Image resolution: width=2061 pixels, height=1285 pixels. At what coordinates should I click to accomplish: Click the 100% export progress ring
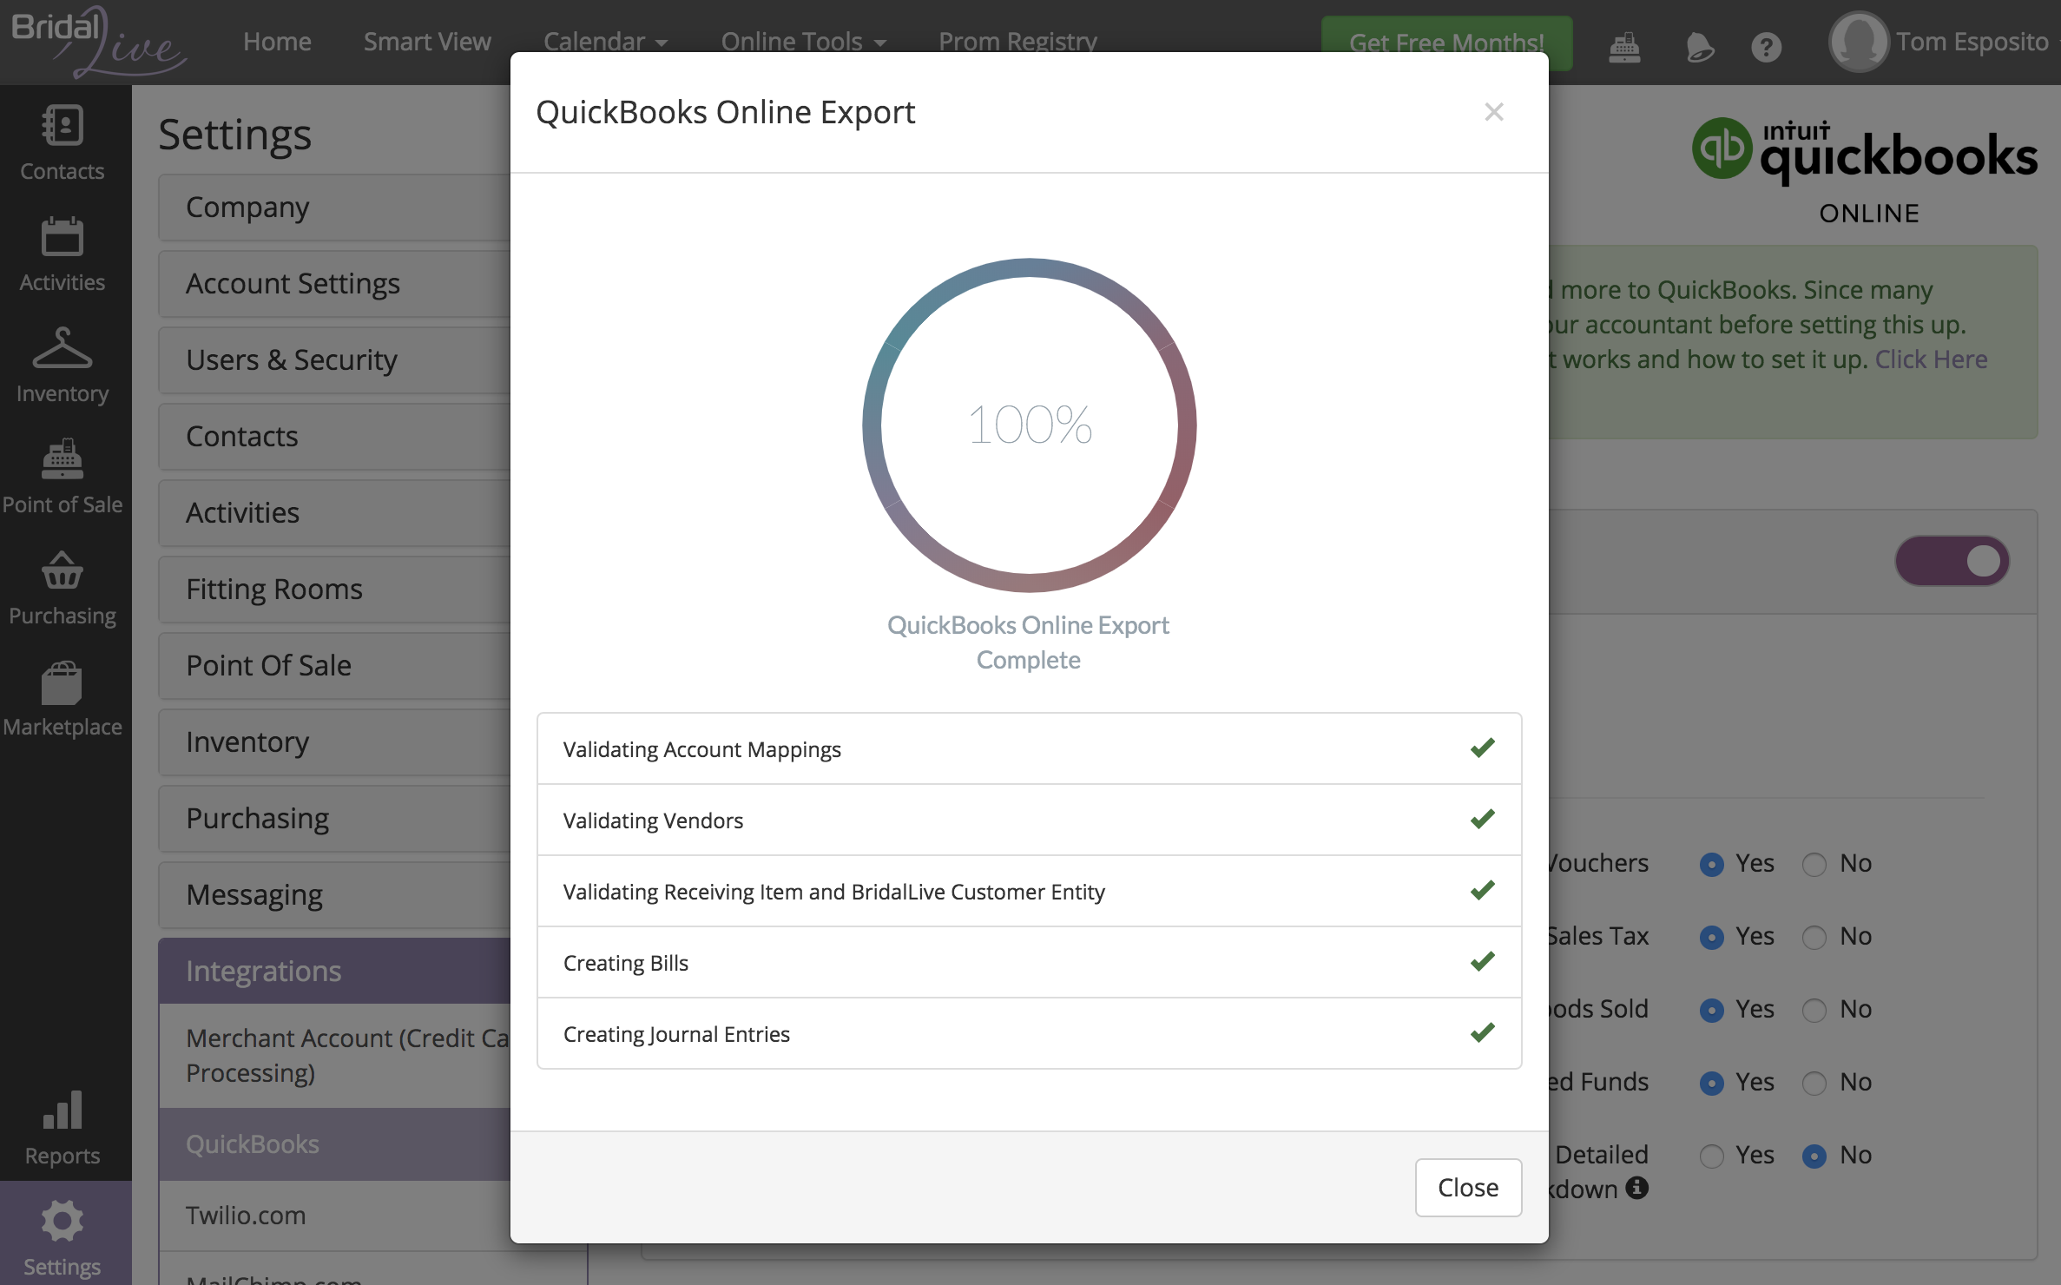(1029, 425)
